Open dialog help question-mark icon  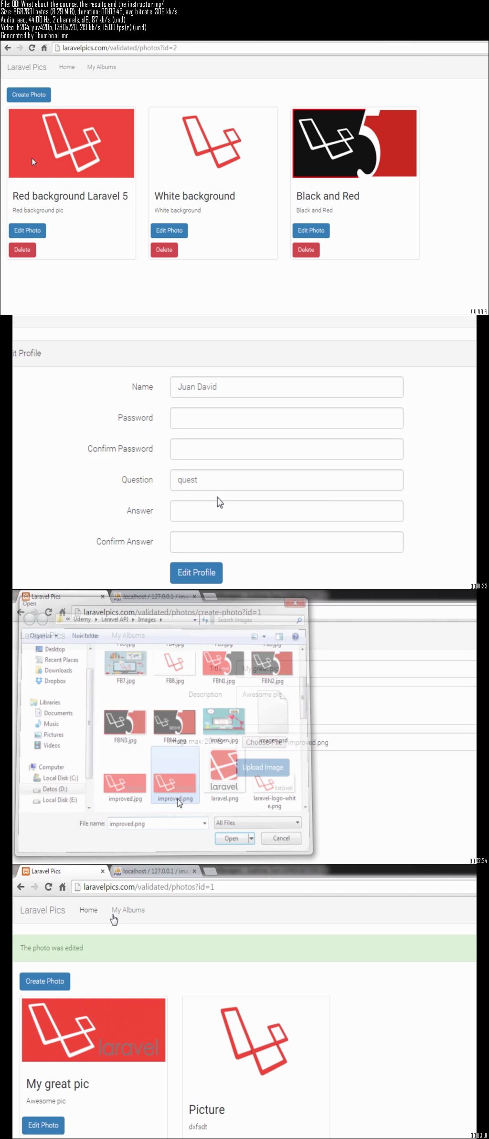(295, 637)
